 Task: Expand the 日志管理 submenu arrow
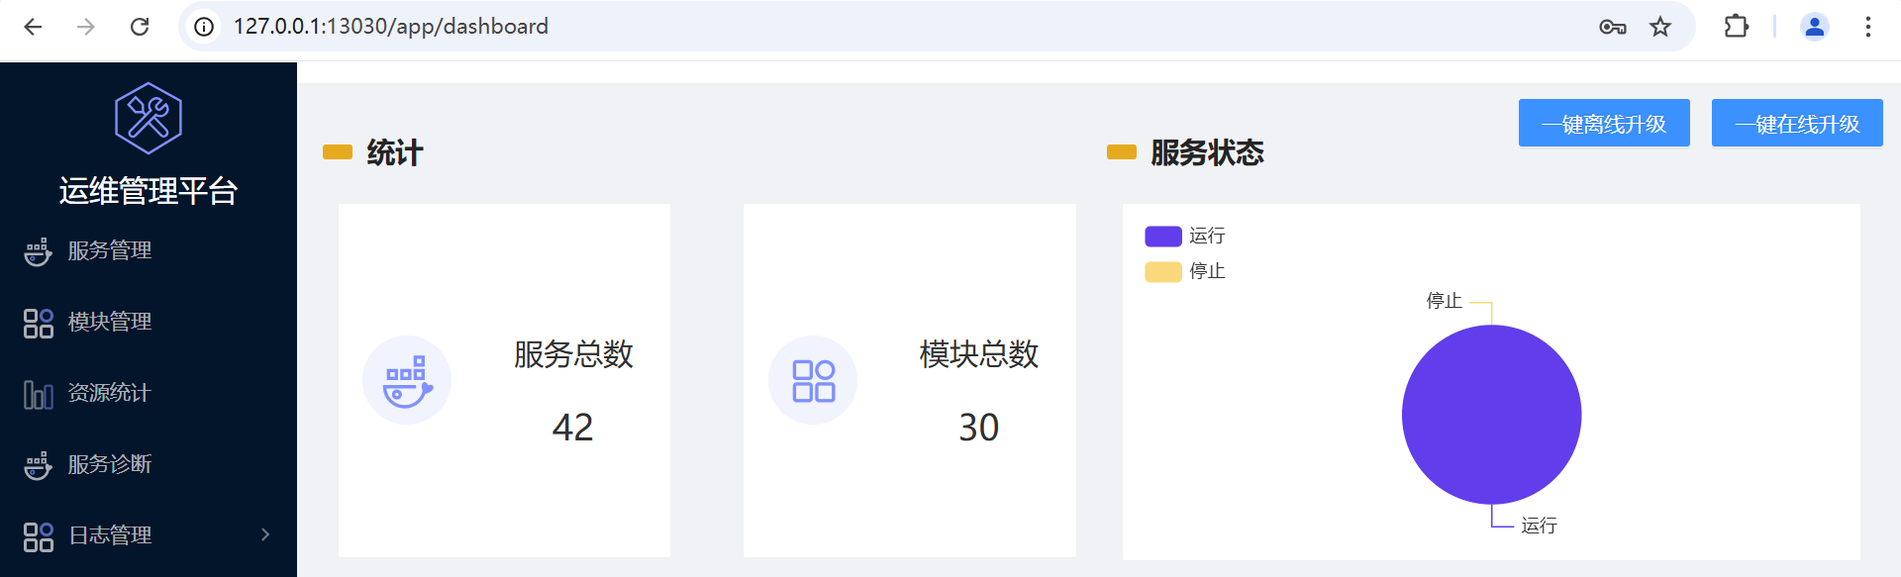pyautogui.click(x=264, y=534)
